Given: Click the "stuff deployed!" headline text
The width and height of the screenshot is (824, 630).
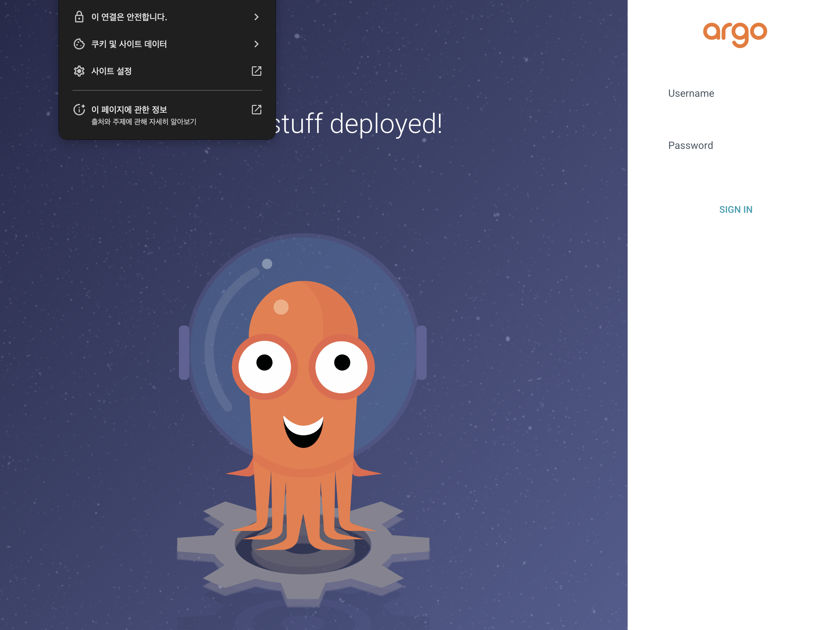Looking at the screenshot, I should tap(359, 124).
